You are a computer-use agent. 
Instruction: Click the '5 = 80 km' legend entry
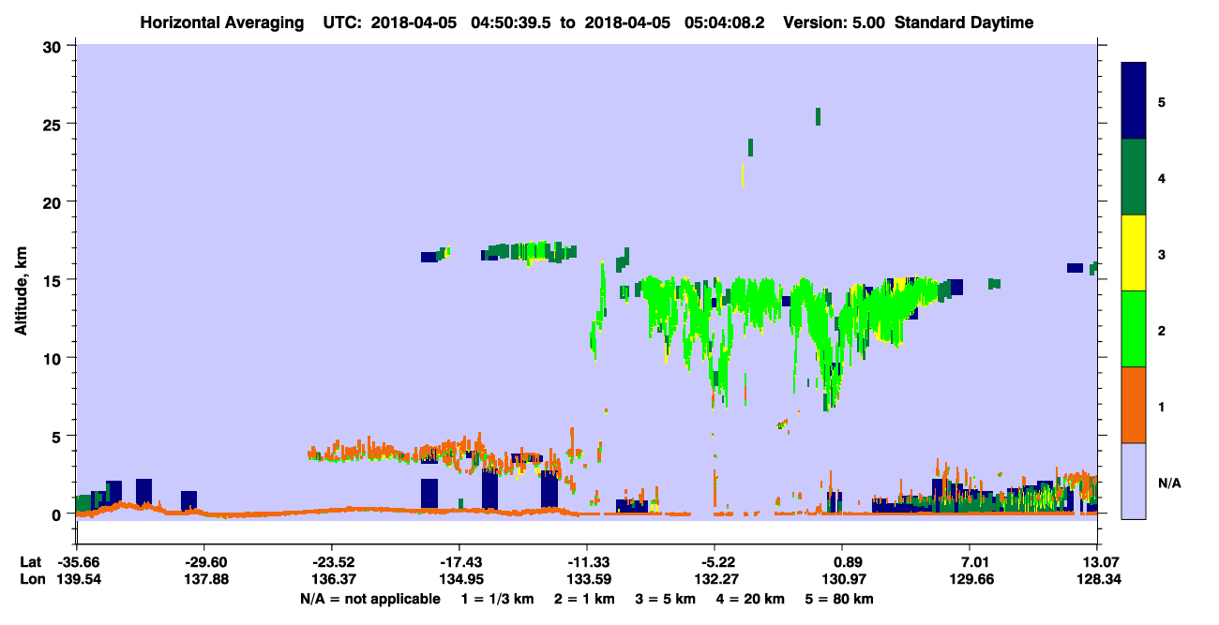click(841, 599)
